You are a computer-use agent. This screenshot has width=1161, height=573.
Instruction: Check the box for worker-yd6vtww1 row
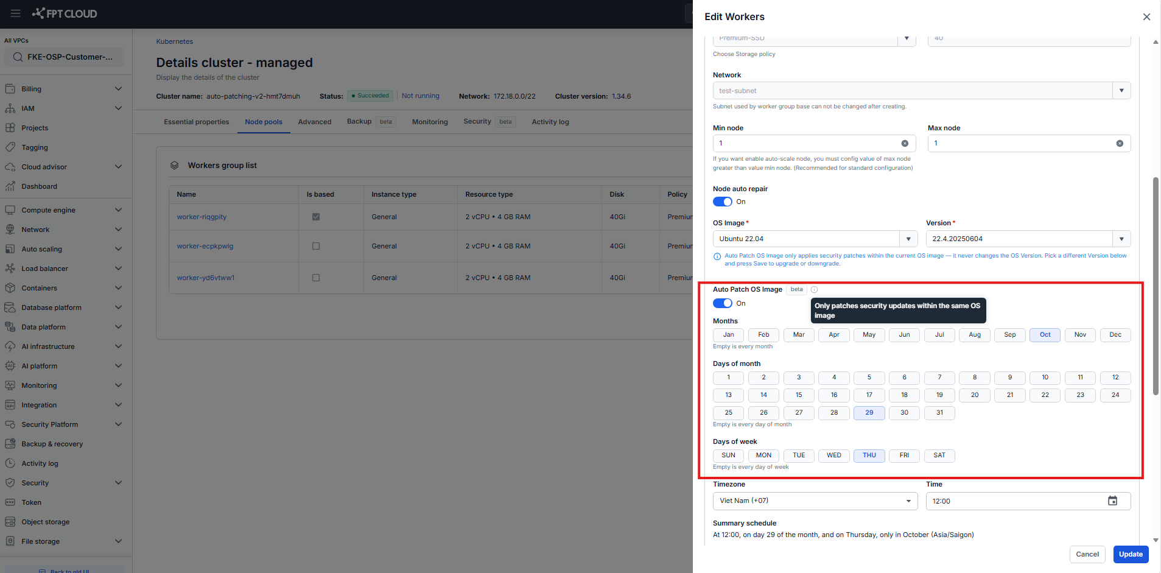point(316,278)
